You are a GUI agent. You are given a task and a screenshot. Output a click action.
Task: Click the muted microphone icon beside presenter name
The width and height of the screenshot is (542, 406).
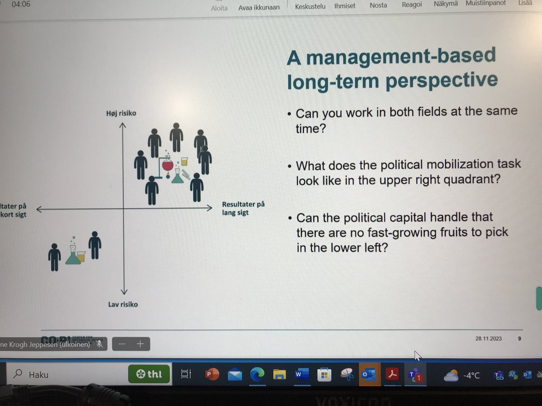pos(99,344)
